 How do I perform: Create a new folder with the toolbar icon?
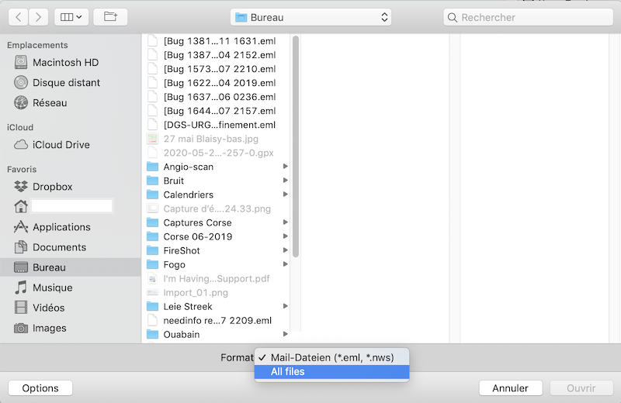click(110, 17)
